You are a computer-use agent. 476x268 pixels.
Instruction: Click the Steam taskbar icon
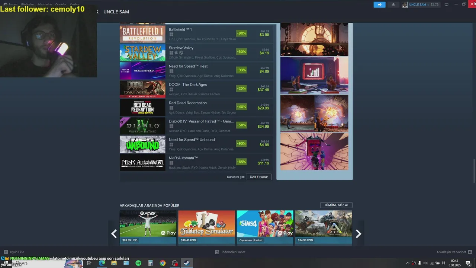pyautogui.click(x=187, y=263)
